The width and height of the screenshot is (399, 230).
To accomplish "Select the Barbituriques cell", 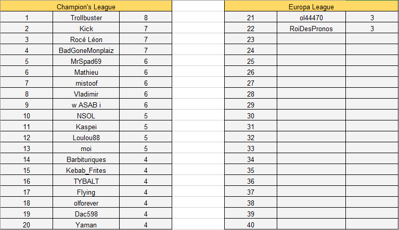I will (86, 159).
